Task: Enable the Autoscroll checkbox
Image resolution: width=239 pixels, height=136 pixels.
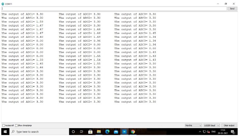Action: tap(4, 126)
